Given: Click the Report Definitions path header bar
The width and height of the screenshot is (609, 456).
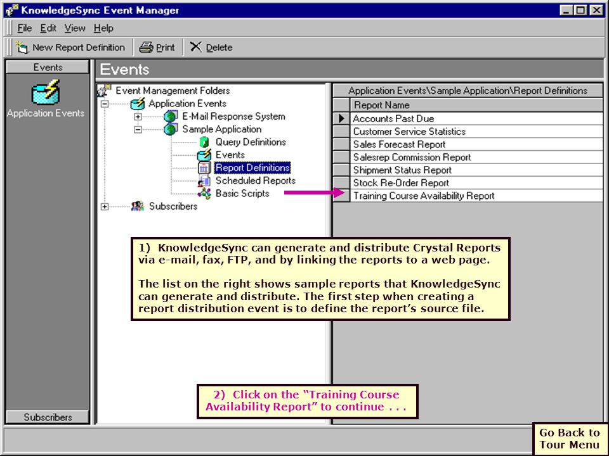Looking at the screenshot, I should (x=468, y=91).
